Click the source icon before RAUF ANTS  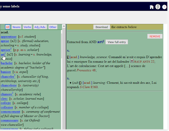click(132, 61)
